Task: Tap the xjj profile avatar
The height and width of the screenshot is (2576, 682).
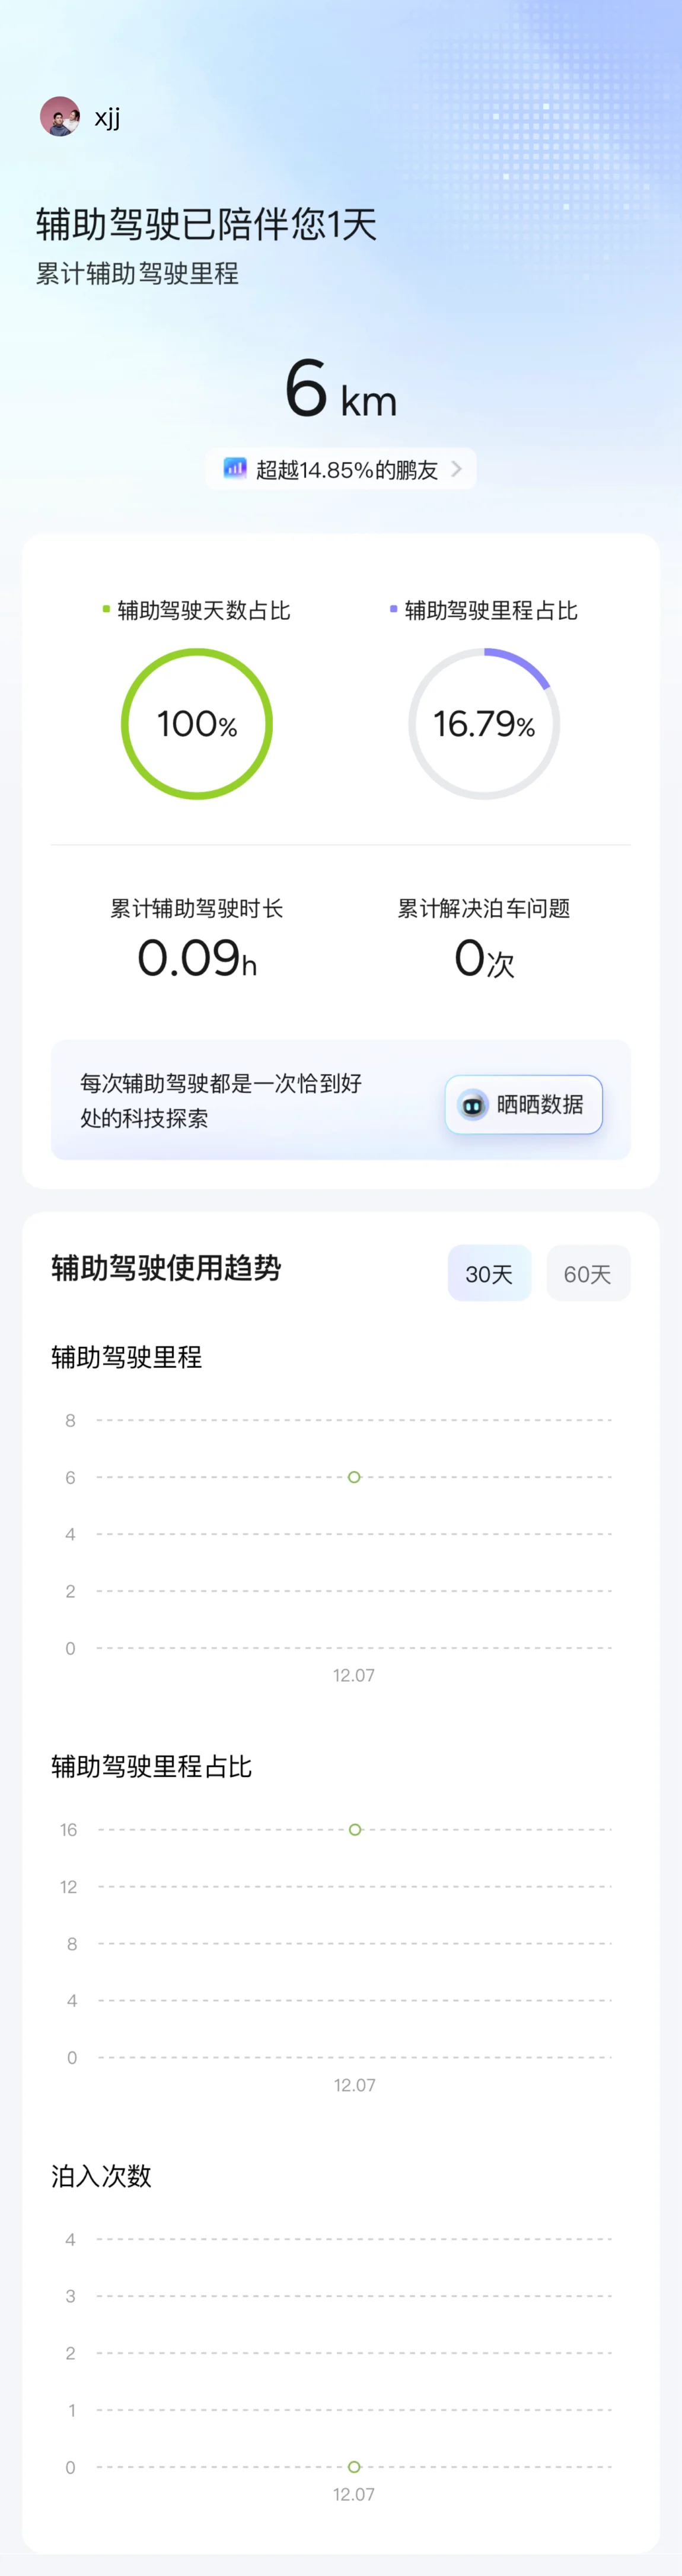Action: (59, 117)
